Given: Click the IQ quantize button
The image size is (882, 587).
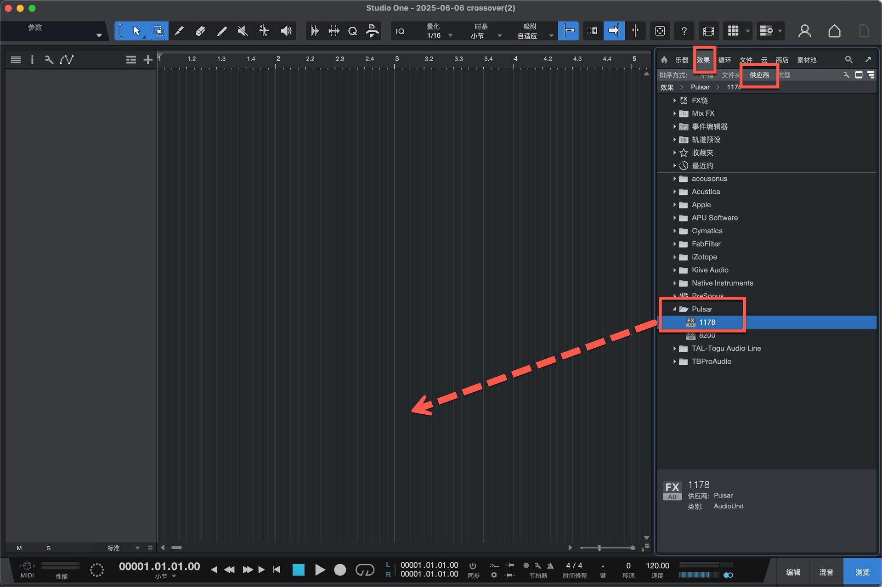Looking at the screenshot, I should coord(400,31).
